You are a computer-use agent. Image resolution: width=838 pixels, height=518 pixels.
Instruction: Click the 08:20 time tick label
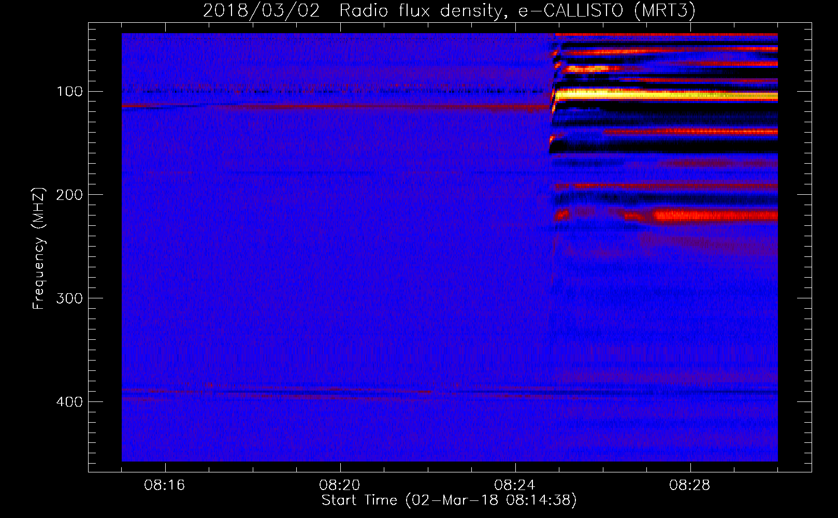(x=340, y=485)
